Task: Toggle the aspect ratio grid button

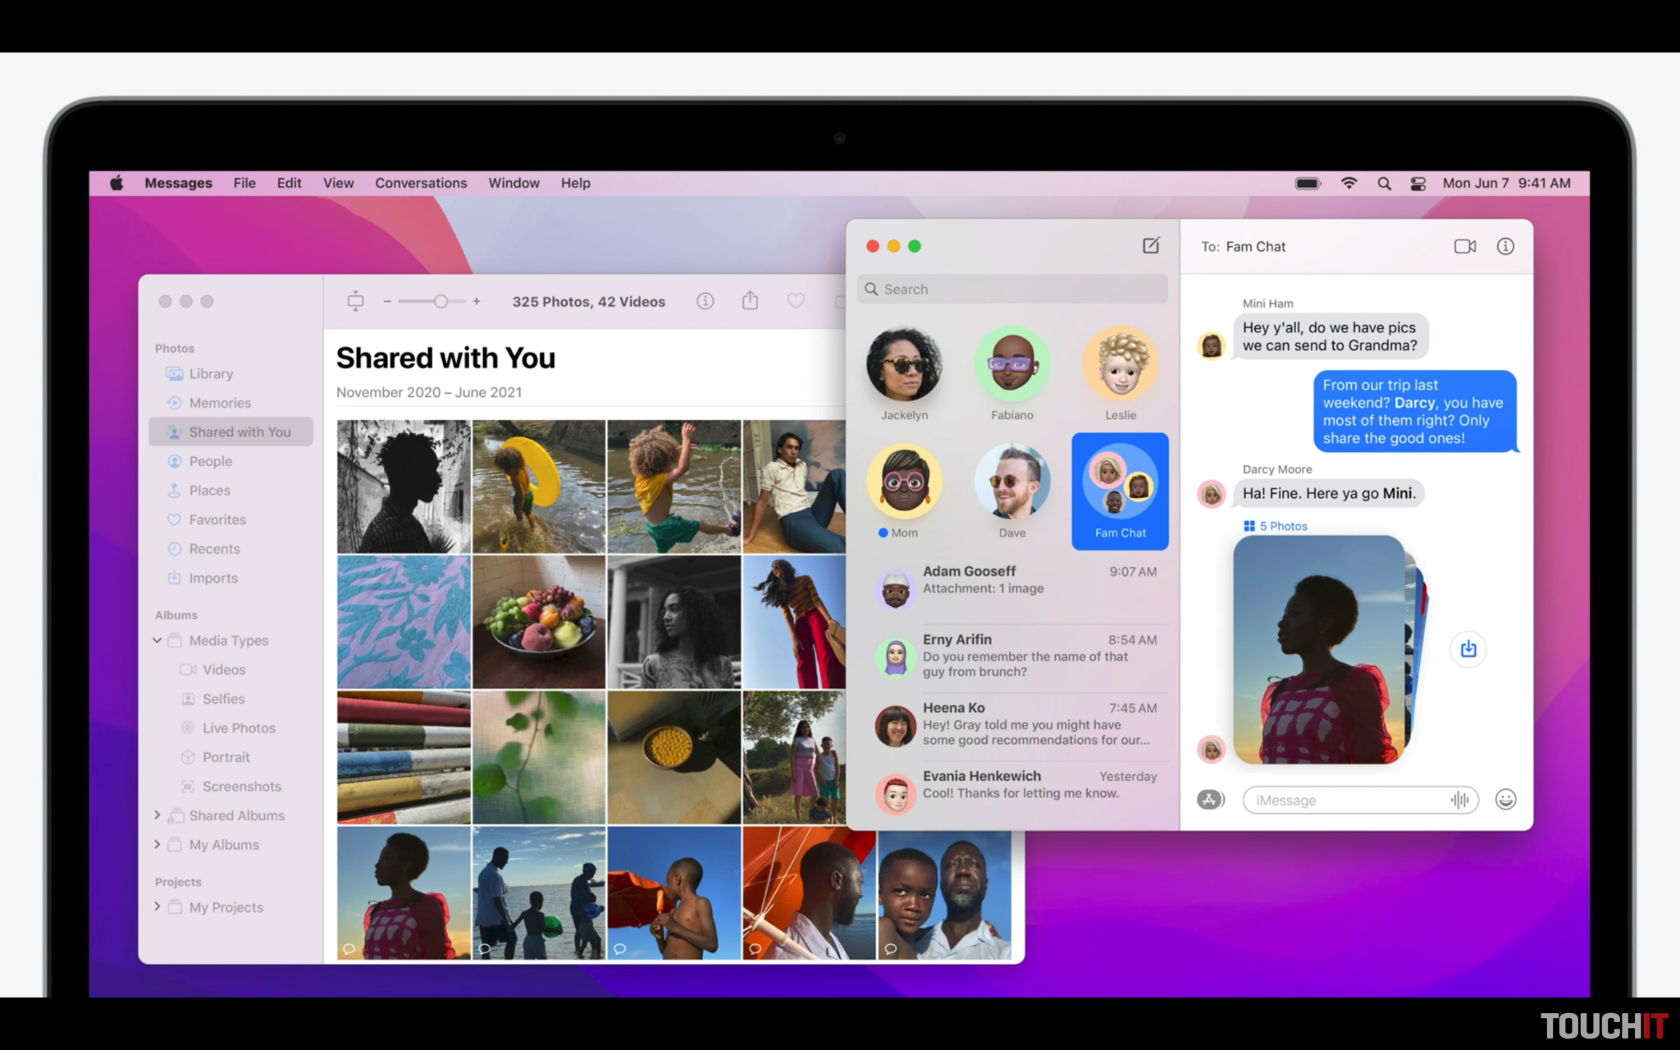Action: (x=355, y=301)
